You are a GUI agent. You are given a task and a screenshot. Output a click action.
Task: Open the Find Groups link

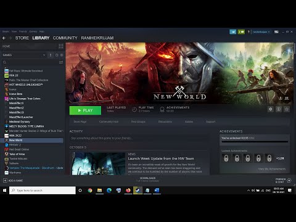click(138, 121)
